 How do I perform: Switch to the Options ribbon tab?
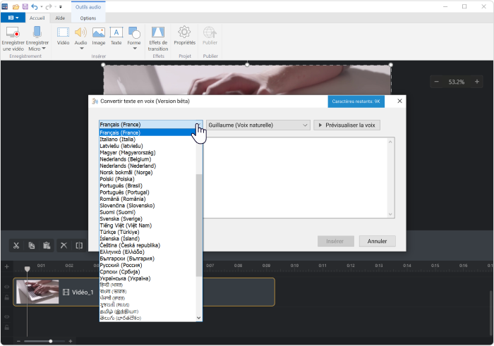pyautogui.click(x=88, y=18)
